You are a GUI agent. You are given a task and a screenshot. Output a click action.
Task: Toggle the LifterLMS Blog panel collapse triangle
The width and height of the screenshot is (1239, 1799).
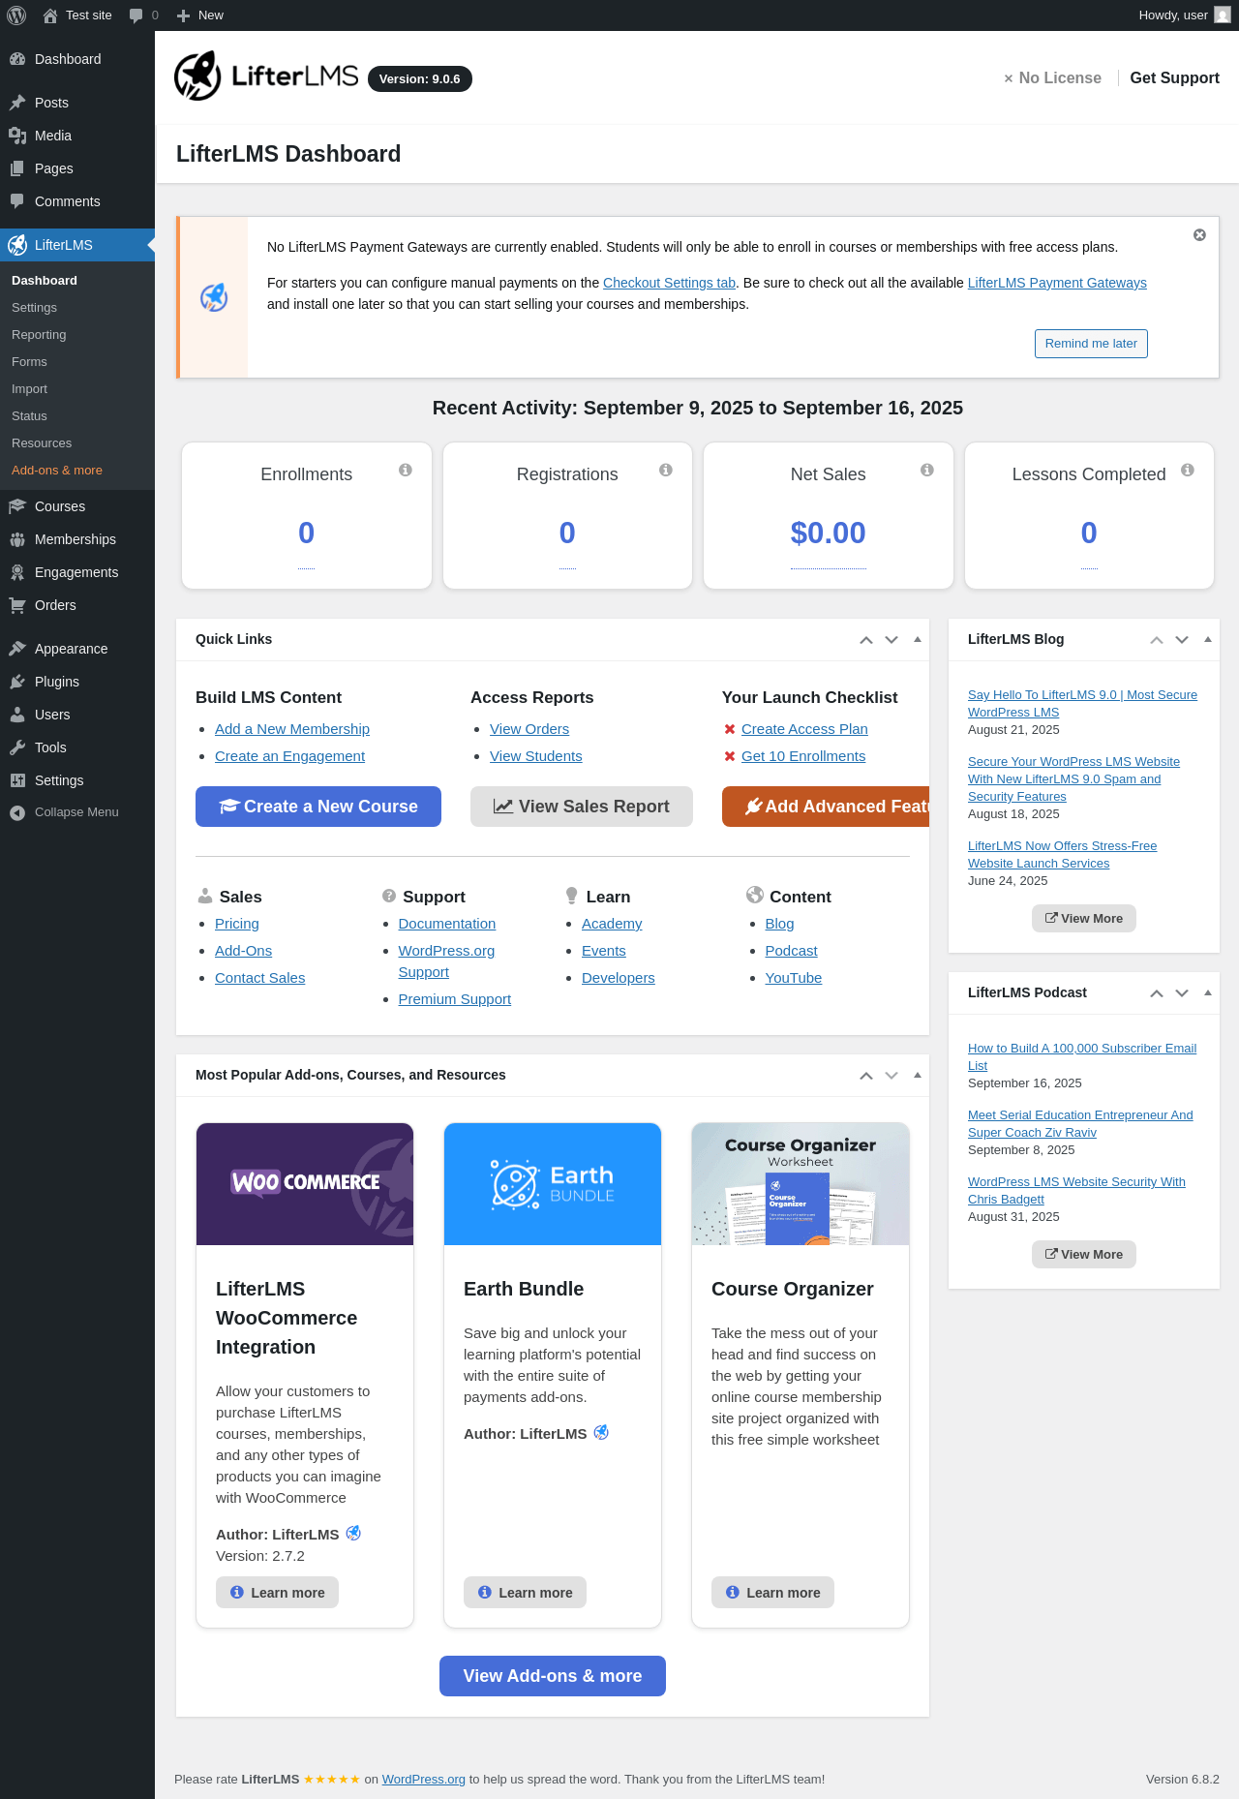click(1208, 639)
